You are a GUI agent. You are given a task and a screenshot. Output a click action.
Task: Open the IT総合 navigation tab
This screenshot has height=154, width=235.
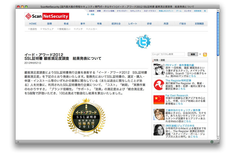point(183,23)
